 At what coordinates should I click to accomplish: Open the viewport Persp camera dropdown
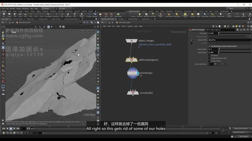[83, 31]
